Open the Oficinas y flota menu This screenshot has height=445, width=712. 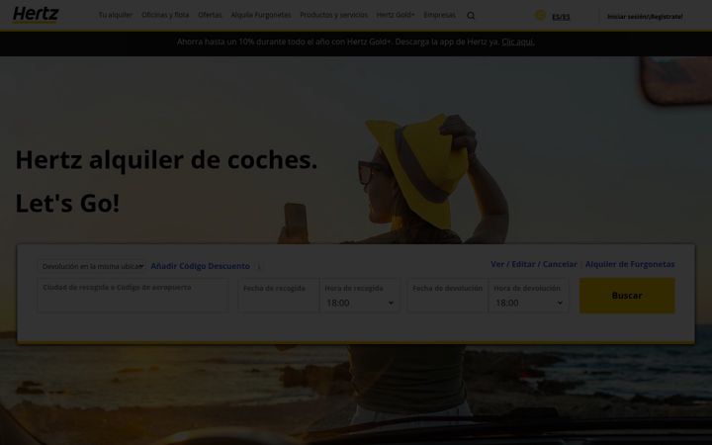165,15
